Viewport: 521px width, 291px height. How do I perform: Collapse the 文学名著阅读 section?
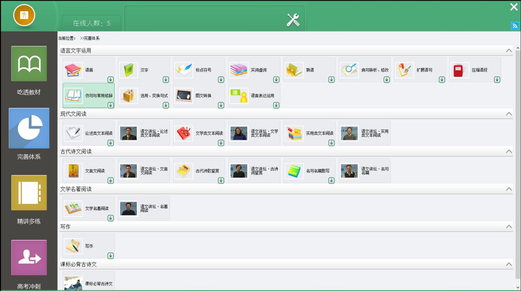(x=509, y=189)
